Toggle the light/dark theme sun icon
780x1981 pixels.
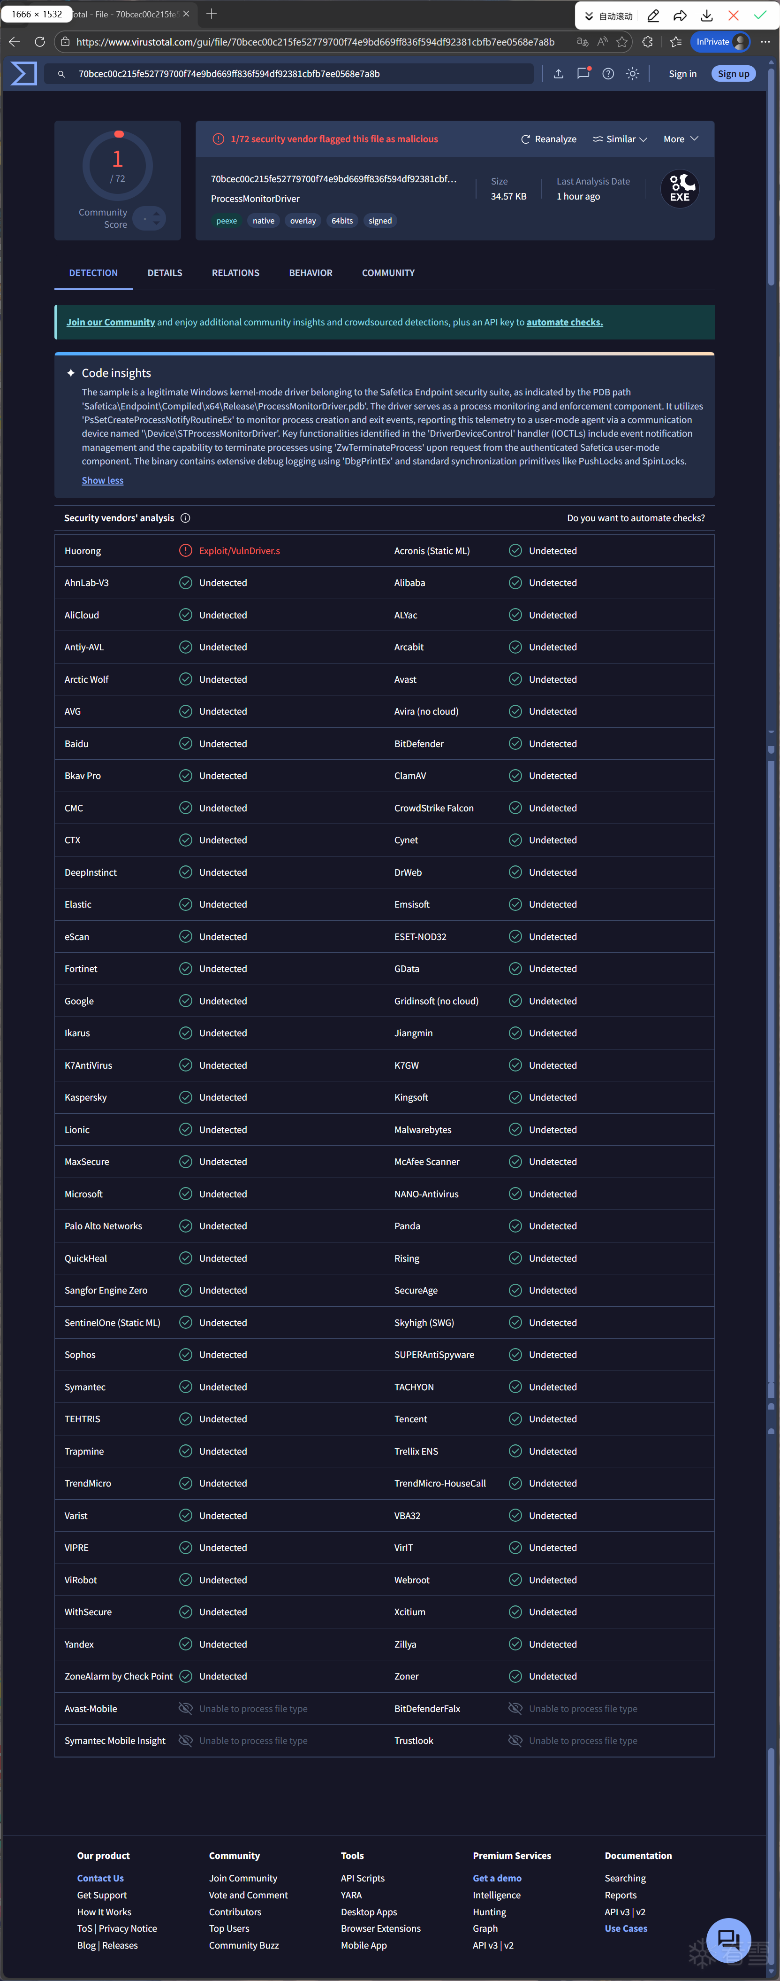(x=632, y=74)
